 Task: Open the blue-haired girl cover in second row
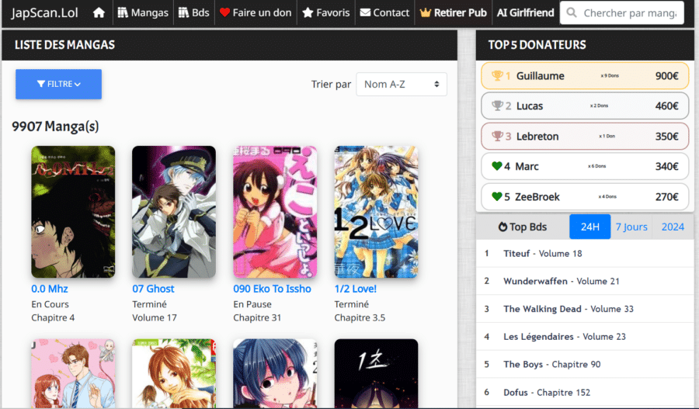(275, 373)
